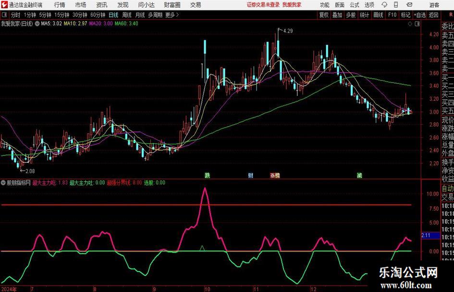This screenshot has width=454, height=292.
Task: Click 超大主力吐: 0.00 indicator value
Action: [x=87, y=183]
